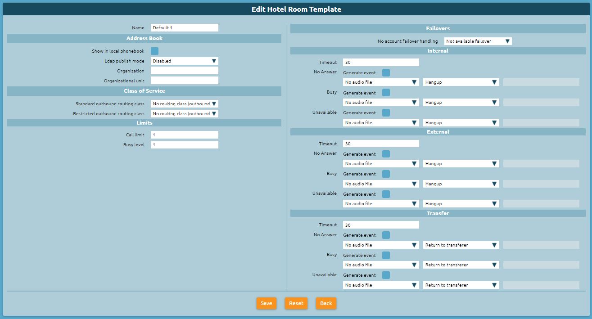The height and width of the screenshot is (319, 592).
Task: Open Internal Busy Hangup action dropdown
Action: click(461, 102)
